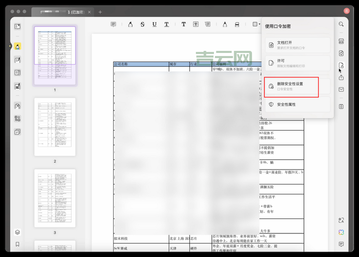Select the Sticky Note tool in toolbar
Image resolution: width=359 pixels, height=257 pixels.
[x=113, y=24]
